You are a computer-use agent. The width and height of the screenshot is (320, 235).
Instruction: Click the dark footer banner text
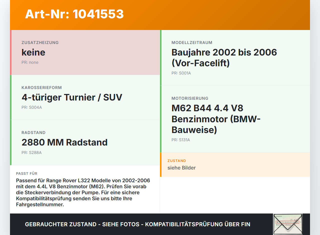[137, 224]
